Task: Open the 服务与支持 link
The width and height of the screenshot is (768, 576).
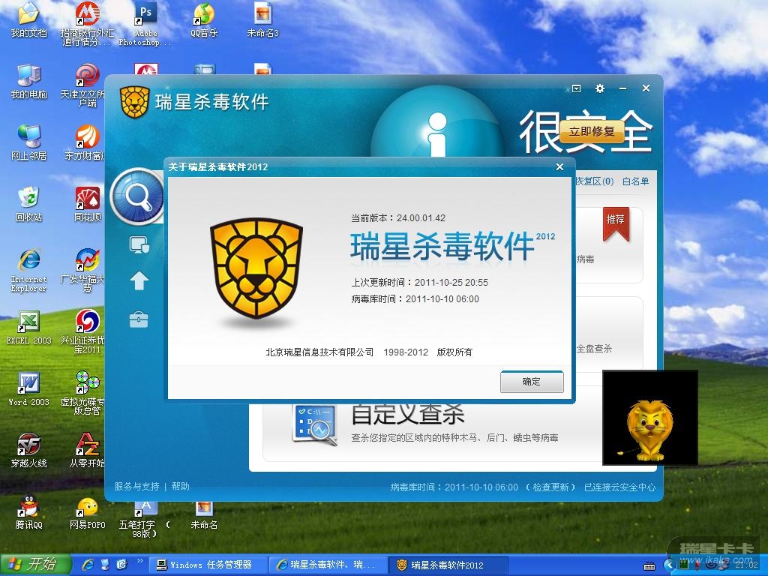Action: [x=136, y=486]
